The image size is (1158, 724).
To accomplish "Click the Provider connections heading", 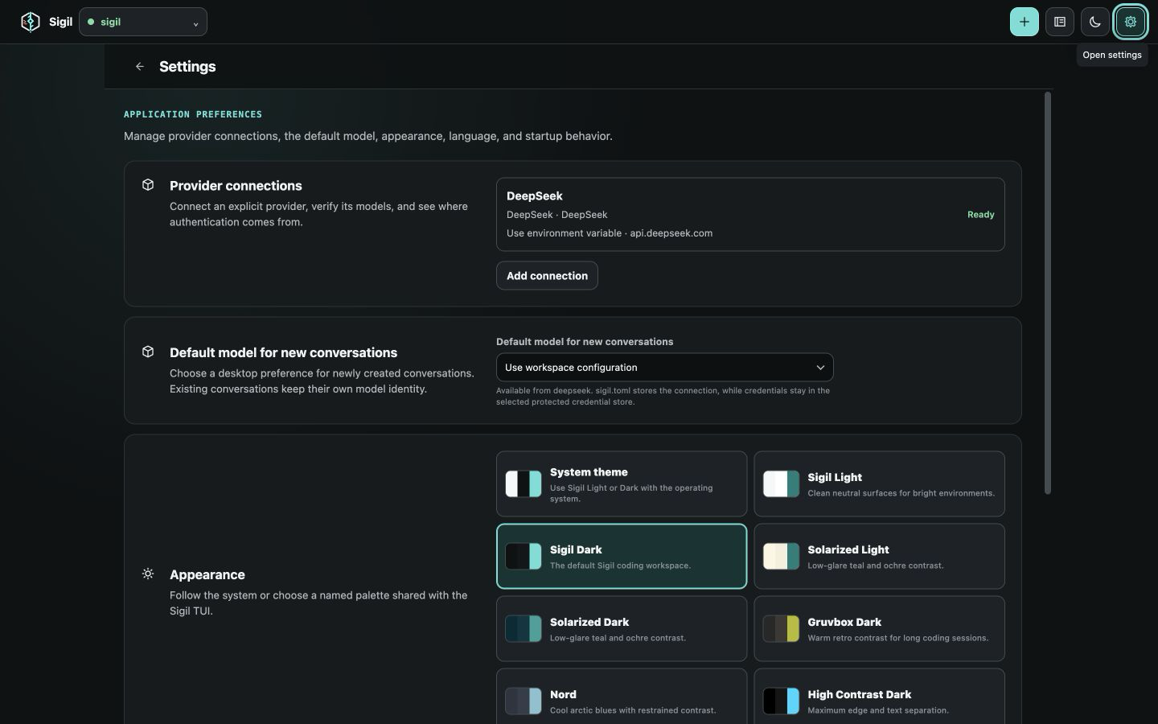I will (x=236, y=186).
